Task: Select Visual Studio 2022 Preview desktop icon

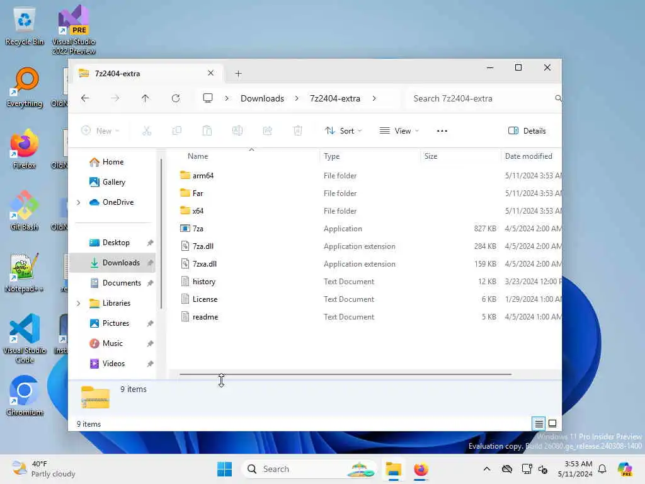Action: [x=74, y=30]
